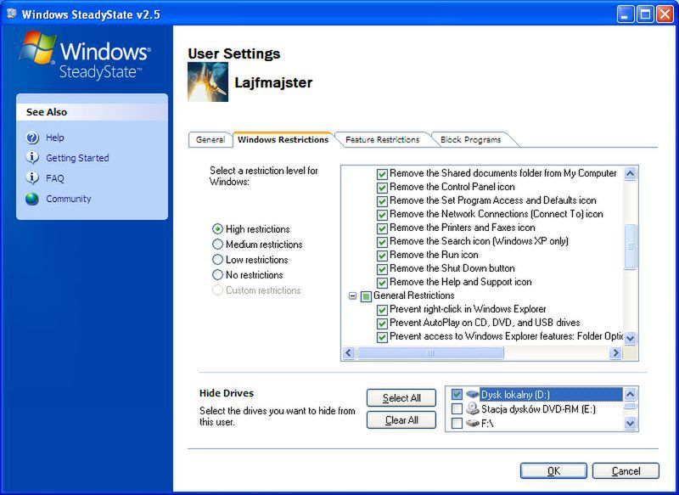Click the F:\ drive icon
679x495 pixels.
(x=473, y=423)
